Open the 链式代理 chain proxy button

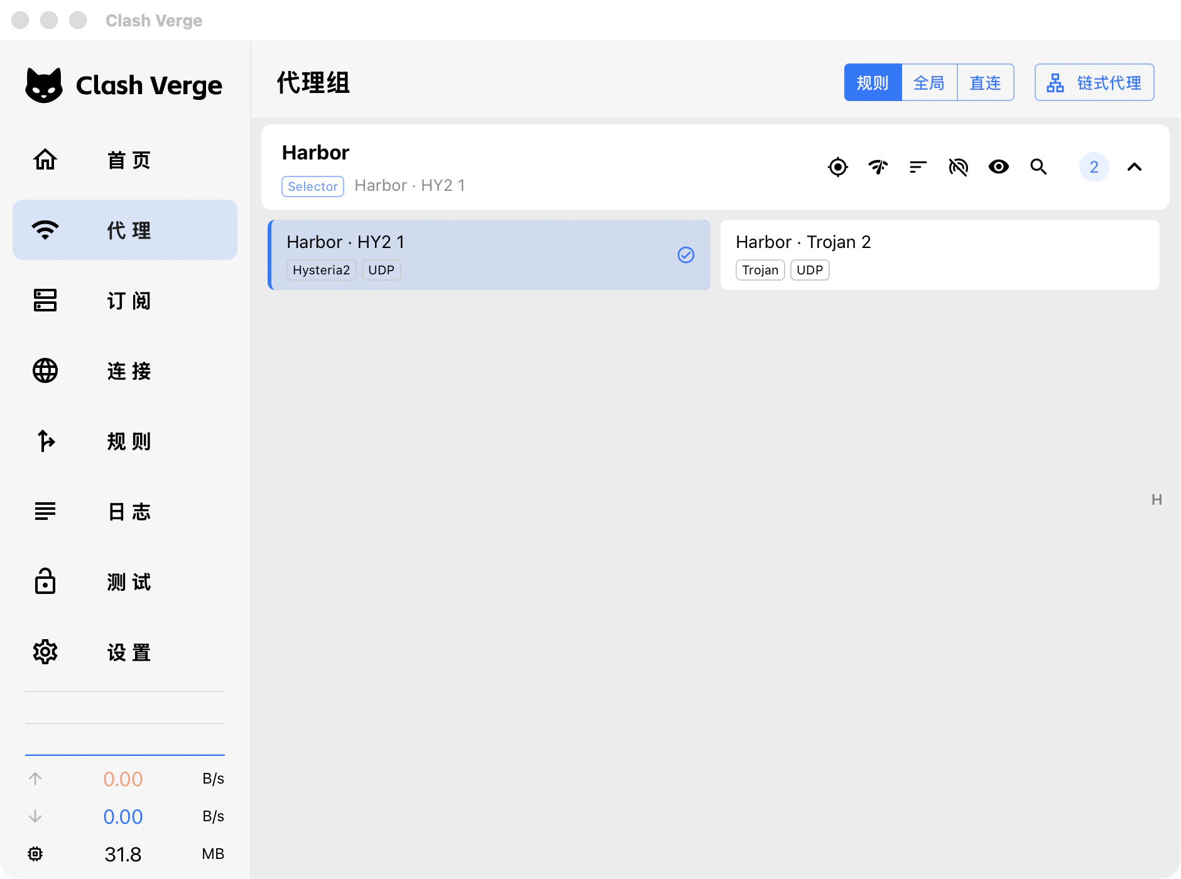(x=1094, y=82)
